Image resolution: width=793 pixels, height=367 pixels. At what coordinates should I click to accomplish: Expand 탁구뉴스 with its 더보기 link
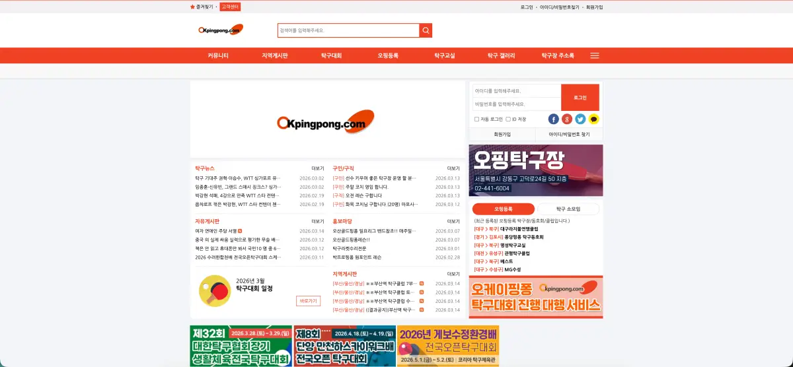318,168
